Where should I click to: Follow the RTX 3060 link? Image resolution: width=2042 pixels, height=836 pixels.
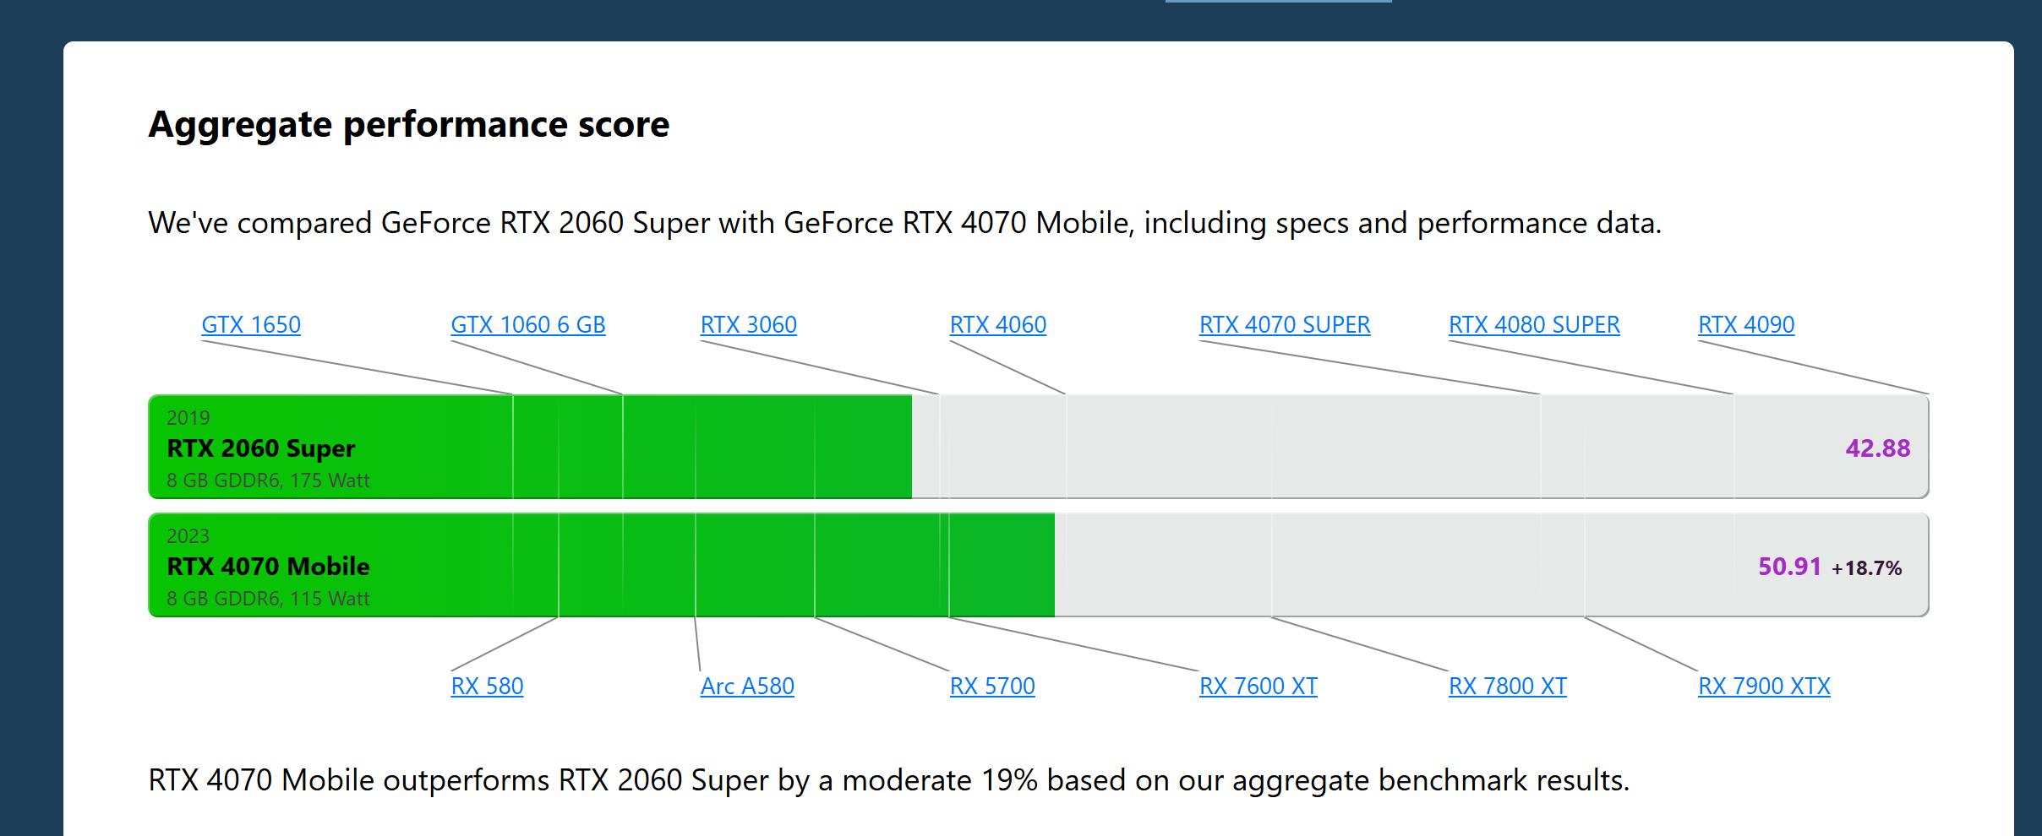coord(749,325)
